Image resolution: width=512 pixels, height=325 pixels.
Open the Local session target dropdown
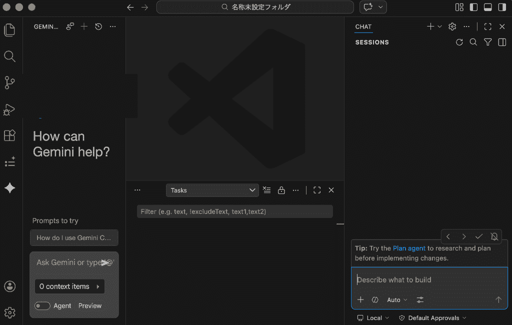373,318
